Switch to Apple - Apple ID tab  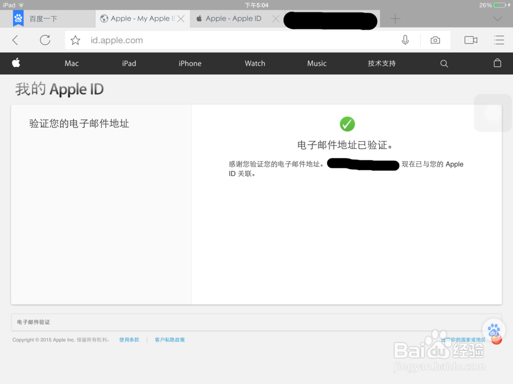point(238,18)
